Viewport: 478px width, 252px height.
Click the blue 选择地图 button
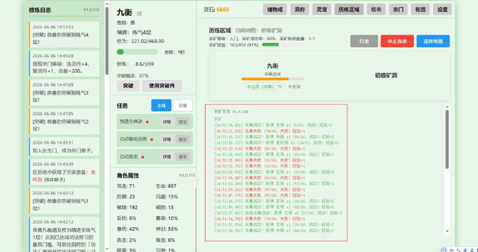433,41
